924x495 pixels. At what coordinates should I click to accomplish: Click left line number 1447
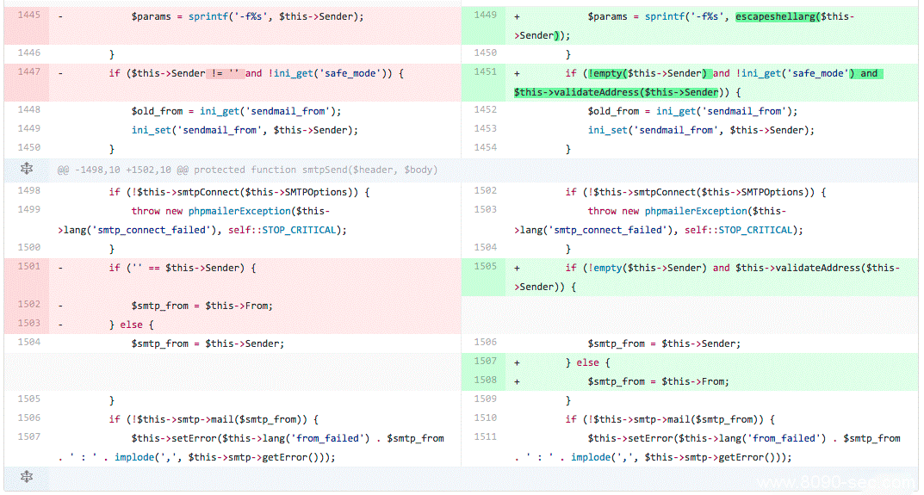[29, 71]
